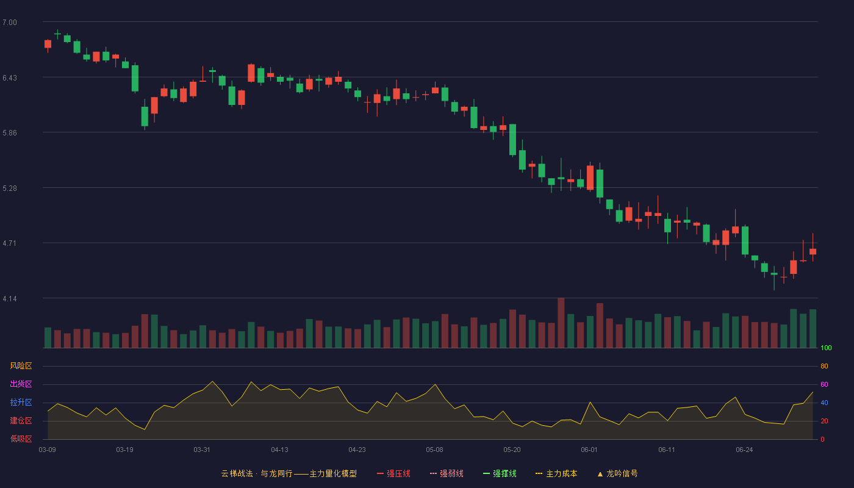
Task: Click the 04-13 date label
Action: tap(279, 450)
